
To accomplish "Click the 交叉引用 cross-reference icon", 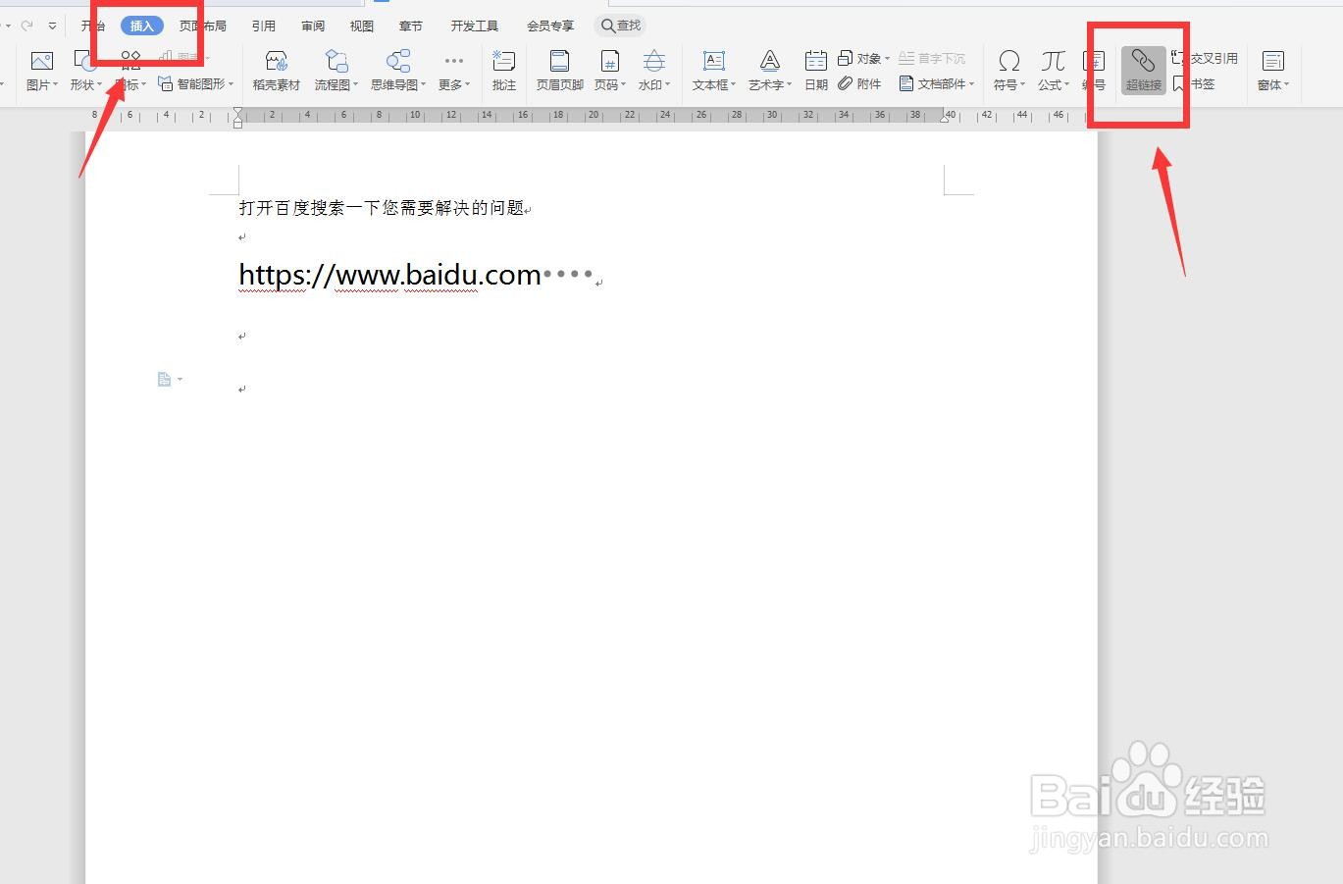I will tap(1179, 59).
